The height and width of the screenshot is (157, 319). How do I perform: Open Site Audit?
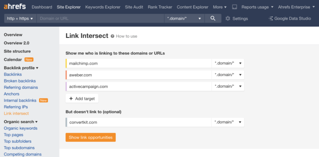point(134,7)
